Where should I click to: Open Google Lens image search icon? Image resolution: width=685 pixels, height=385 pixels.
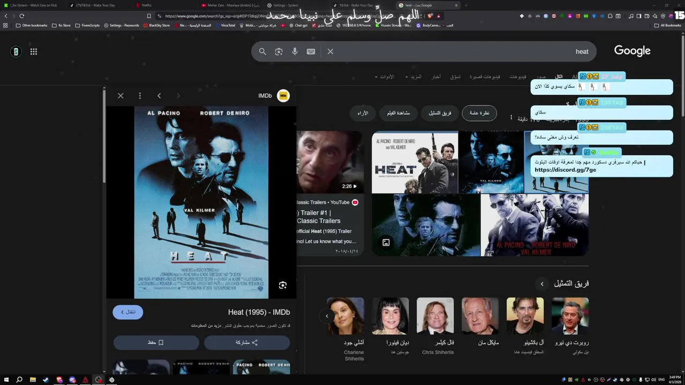point(278,51)
